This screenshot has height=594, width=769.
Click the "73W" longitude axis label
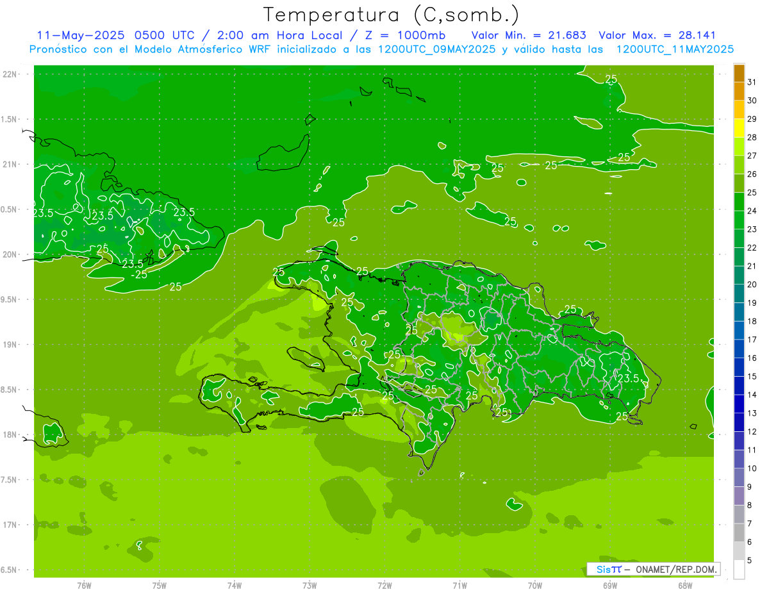310,586
